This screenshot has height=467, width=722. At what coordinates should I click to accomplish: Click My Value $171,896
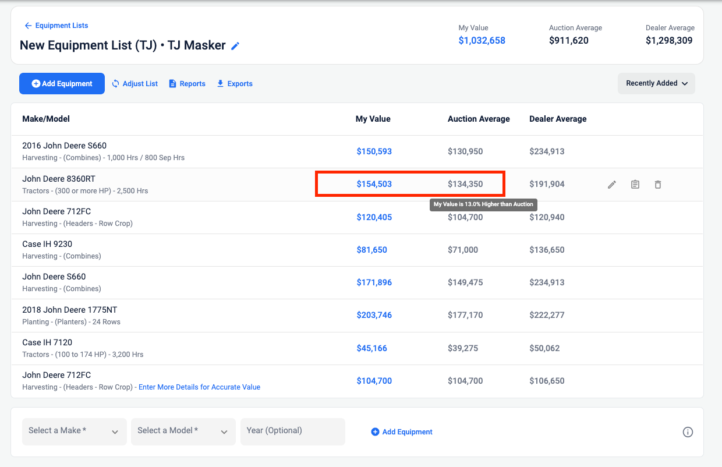coord(374,282)
